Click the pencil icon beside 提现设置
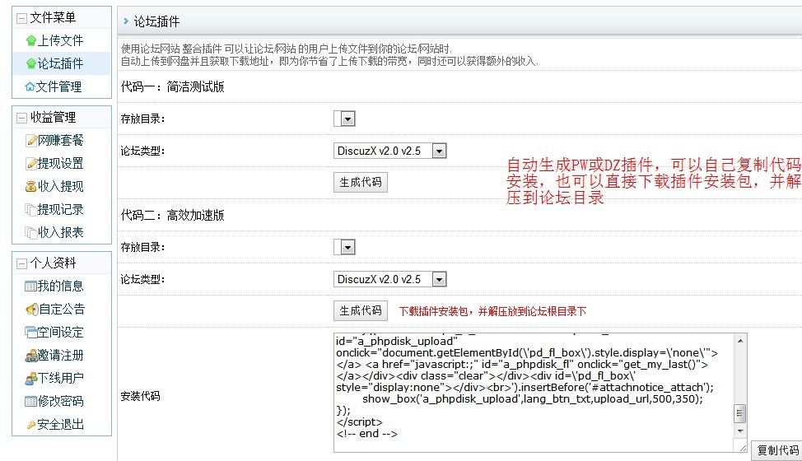 [x=31, y=164]
